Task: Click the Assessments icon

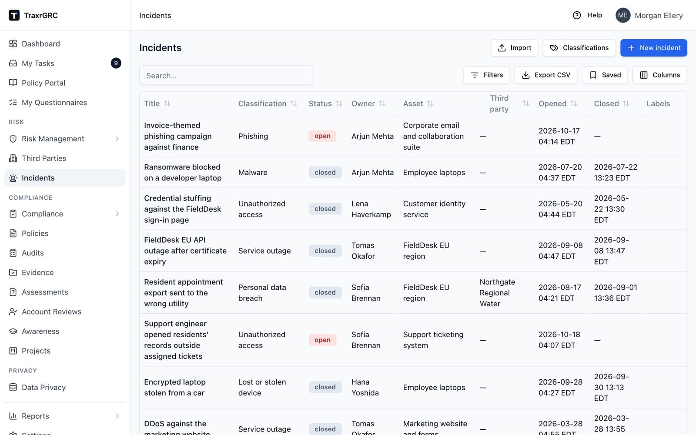Action: [x=13, y=292]
